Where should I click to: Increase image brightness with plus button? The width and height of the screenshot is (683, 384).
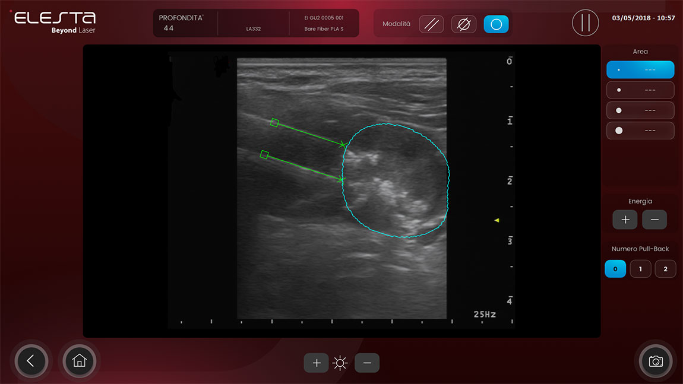coord(316,363)
